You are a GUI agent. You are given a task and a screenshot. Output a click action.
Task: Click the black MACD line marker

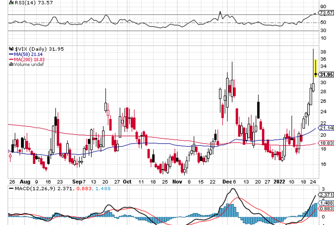11,188
